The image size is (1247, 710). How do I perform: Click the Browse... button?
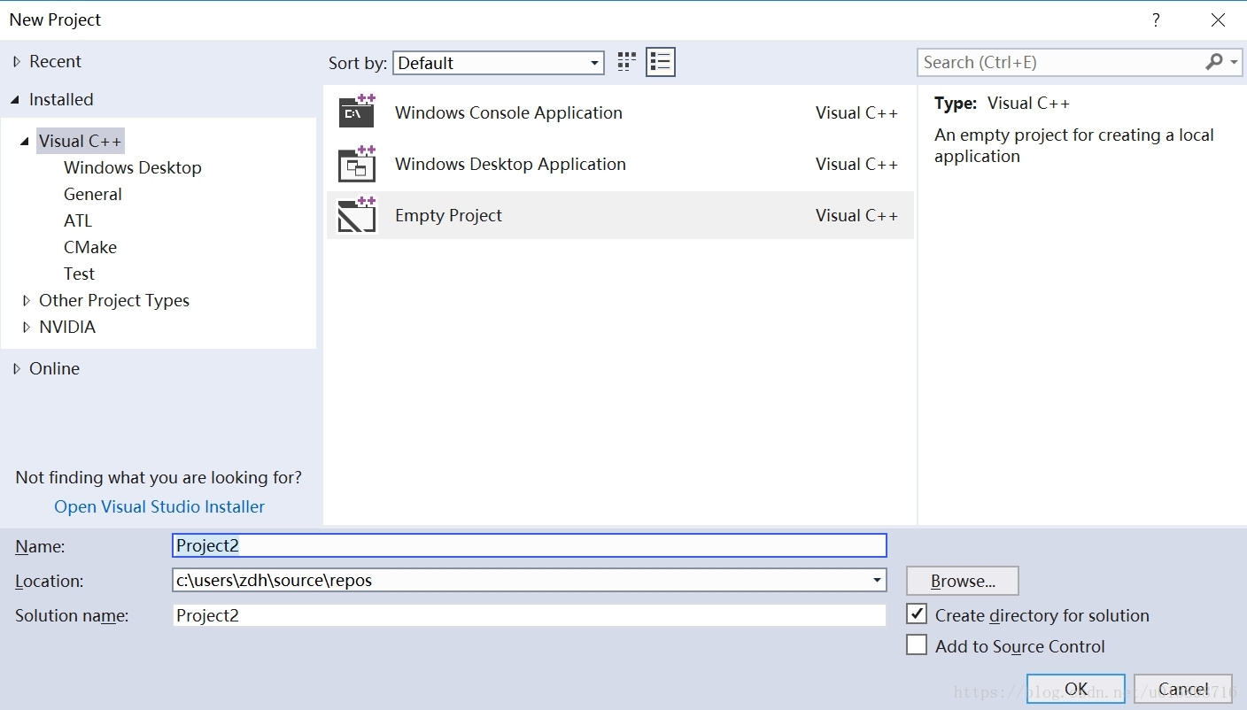click(963, 581)
